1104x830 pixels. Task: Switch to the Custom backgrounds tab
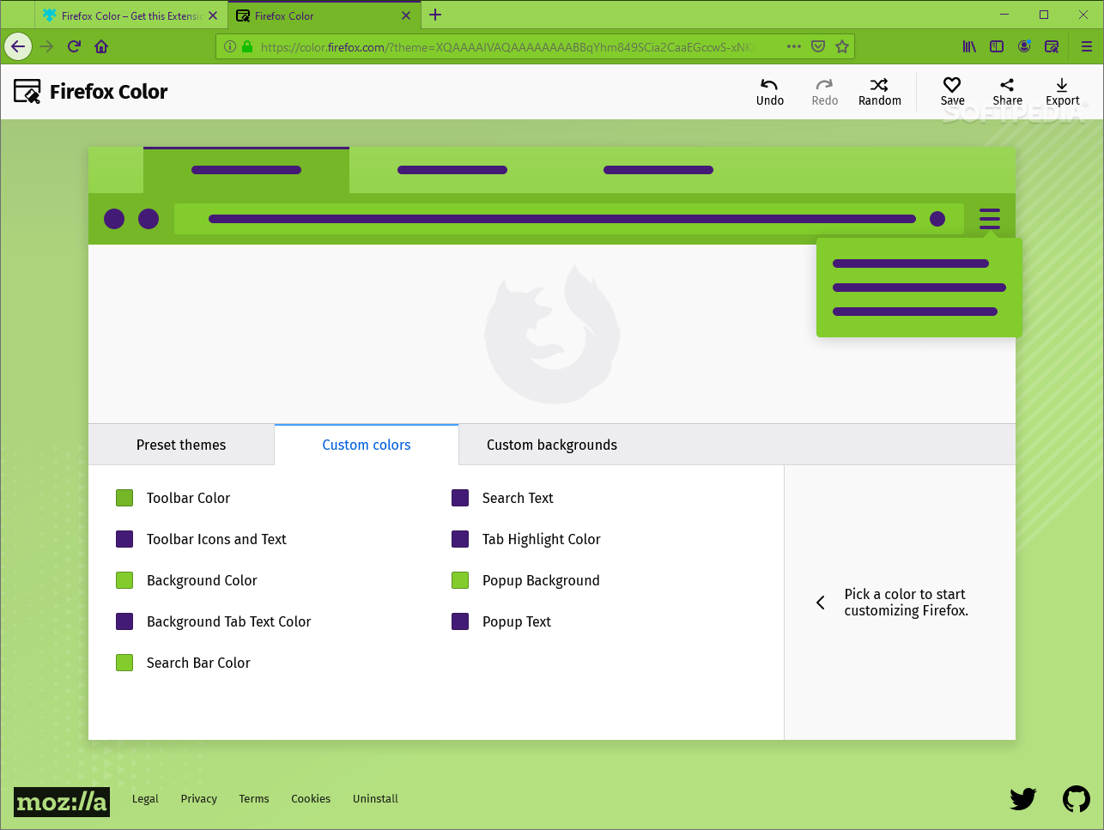point(551,445)
